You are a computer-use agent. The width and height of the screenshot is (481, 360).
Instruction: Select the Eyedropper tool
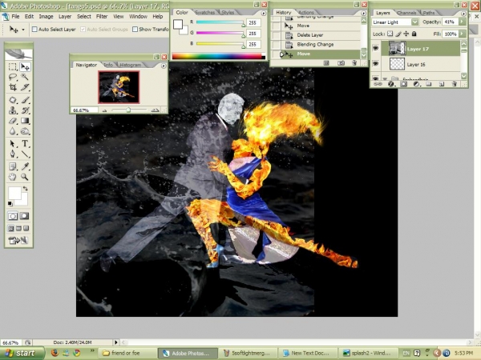25,166
